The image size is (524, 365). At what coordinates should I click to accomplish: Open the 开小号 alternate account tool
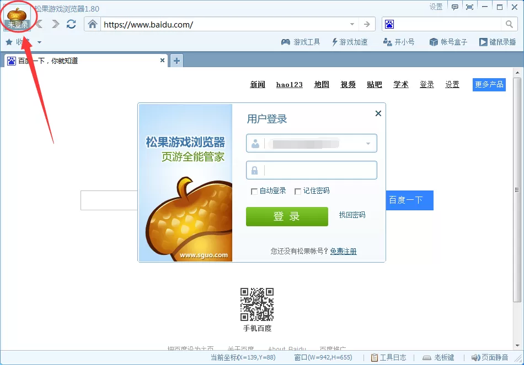399,42
